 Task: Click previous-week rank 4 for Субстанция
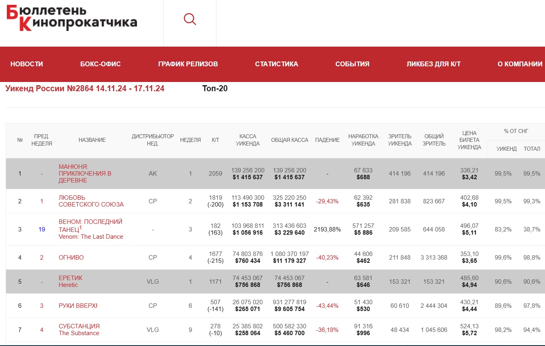tap(42, 330)
